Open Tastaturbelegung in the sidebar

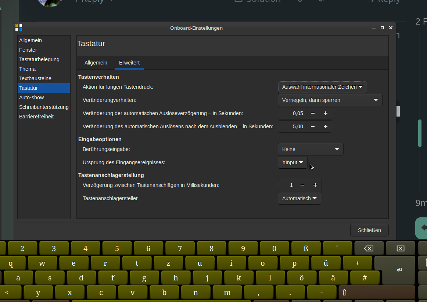(39, 59)
